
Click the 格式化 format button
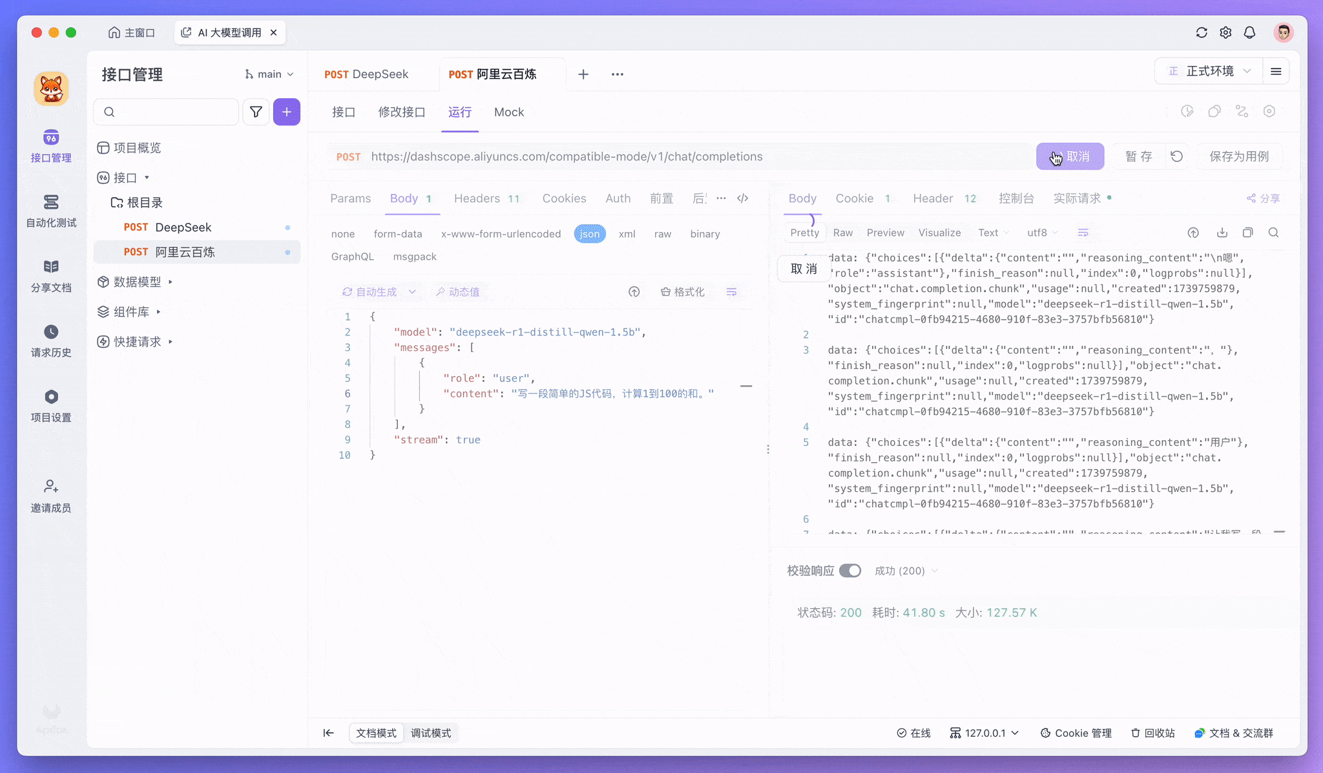683,292
